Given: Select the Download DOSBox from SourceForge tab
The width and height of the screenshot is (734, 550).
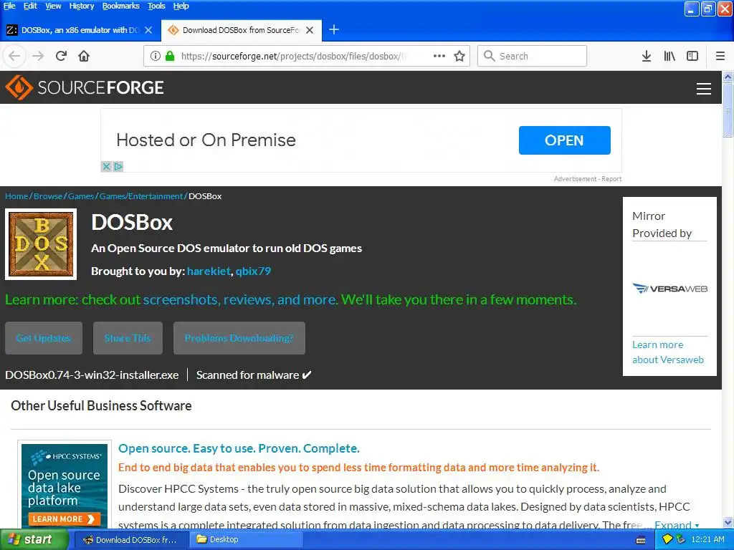Looking at the screenshot, I should point(241,30).
